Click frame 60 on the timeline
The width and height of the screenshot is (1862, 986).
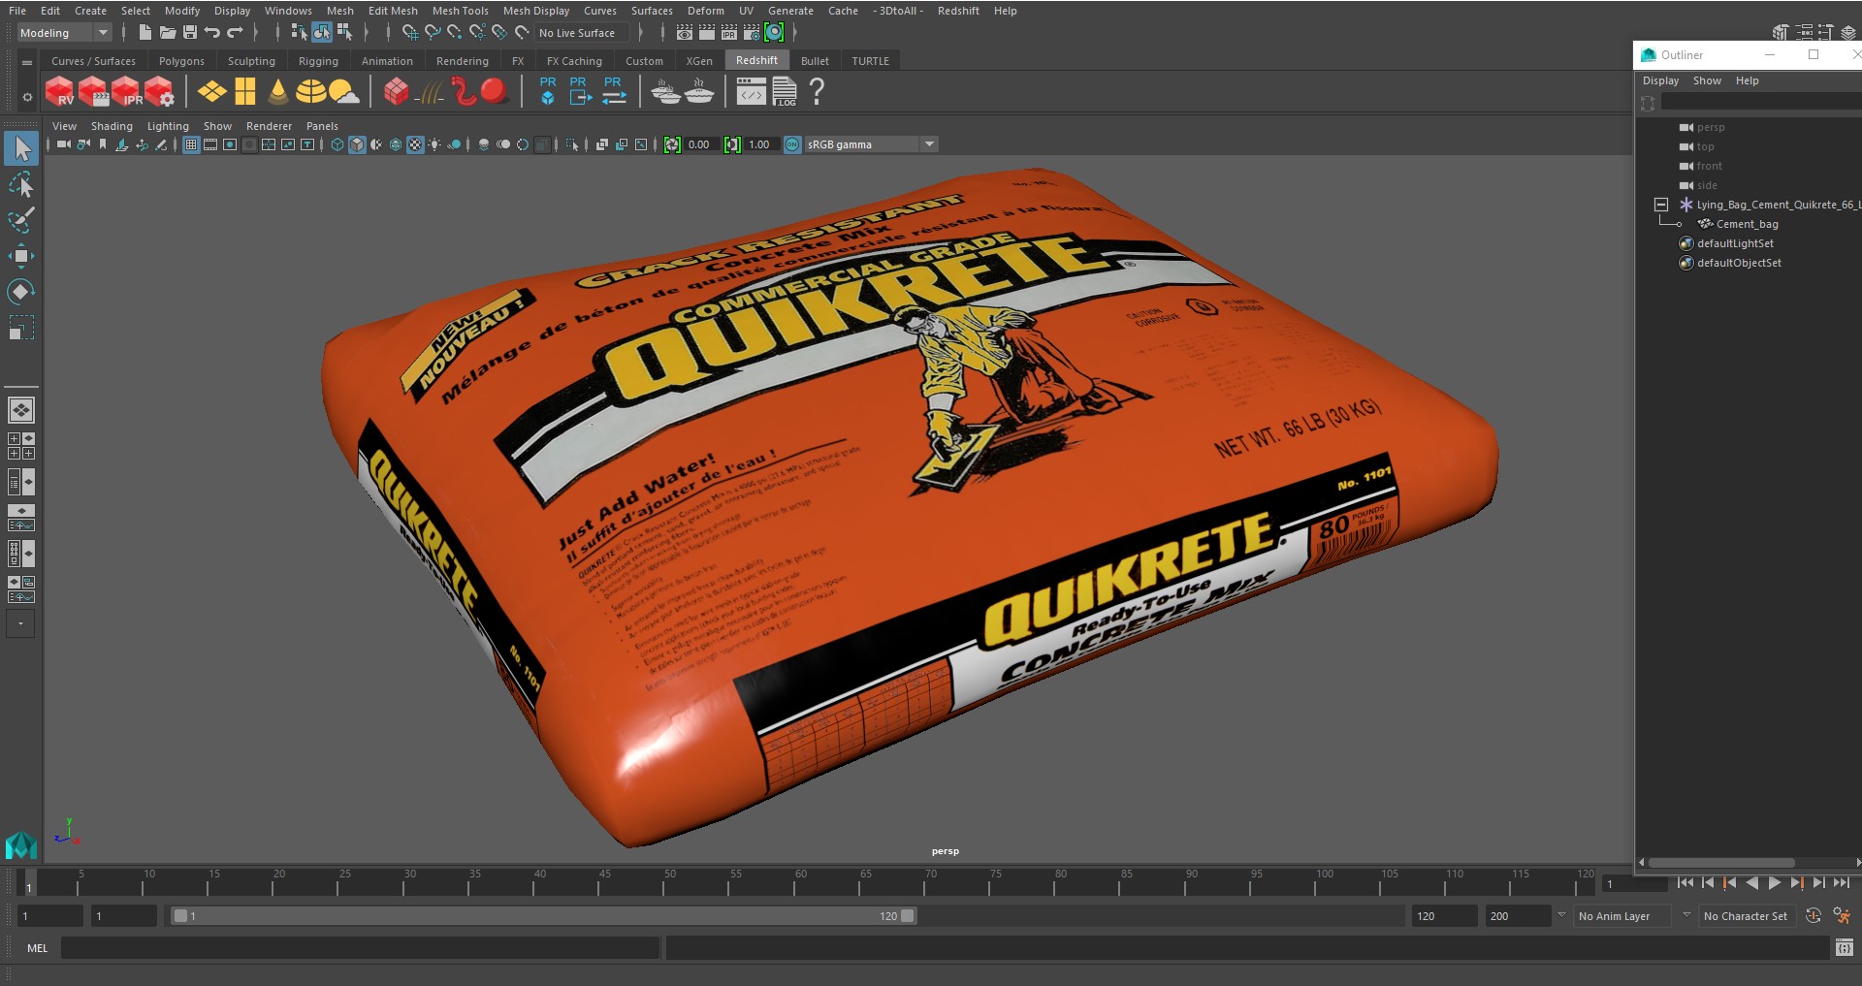click(800, 882)
